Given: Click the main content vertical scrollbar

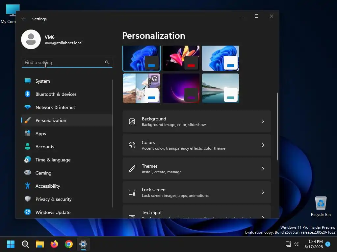Looking at the screenshot, I should point(277,126).
